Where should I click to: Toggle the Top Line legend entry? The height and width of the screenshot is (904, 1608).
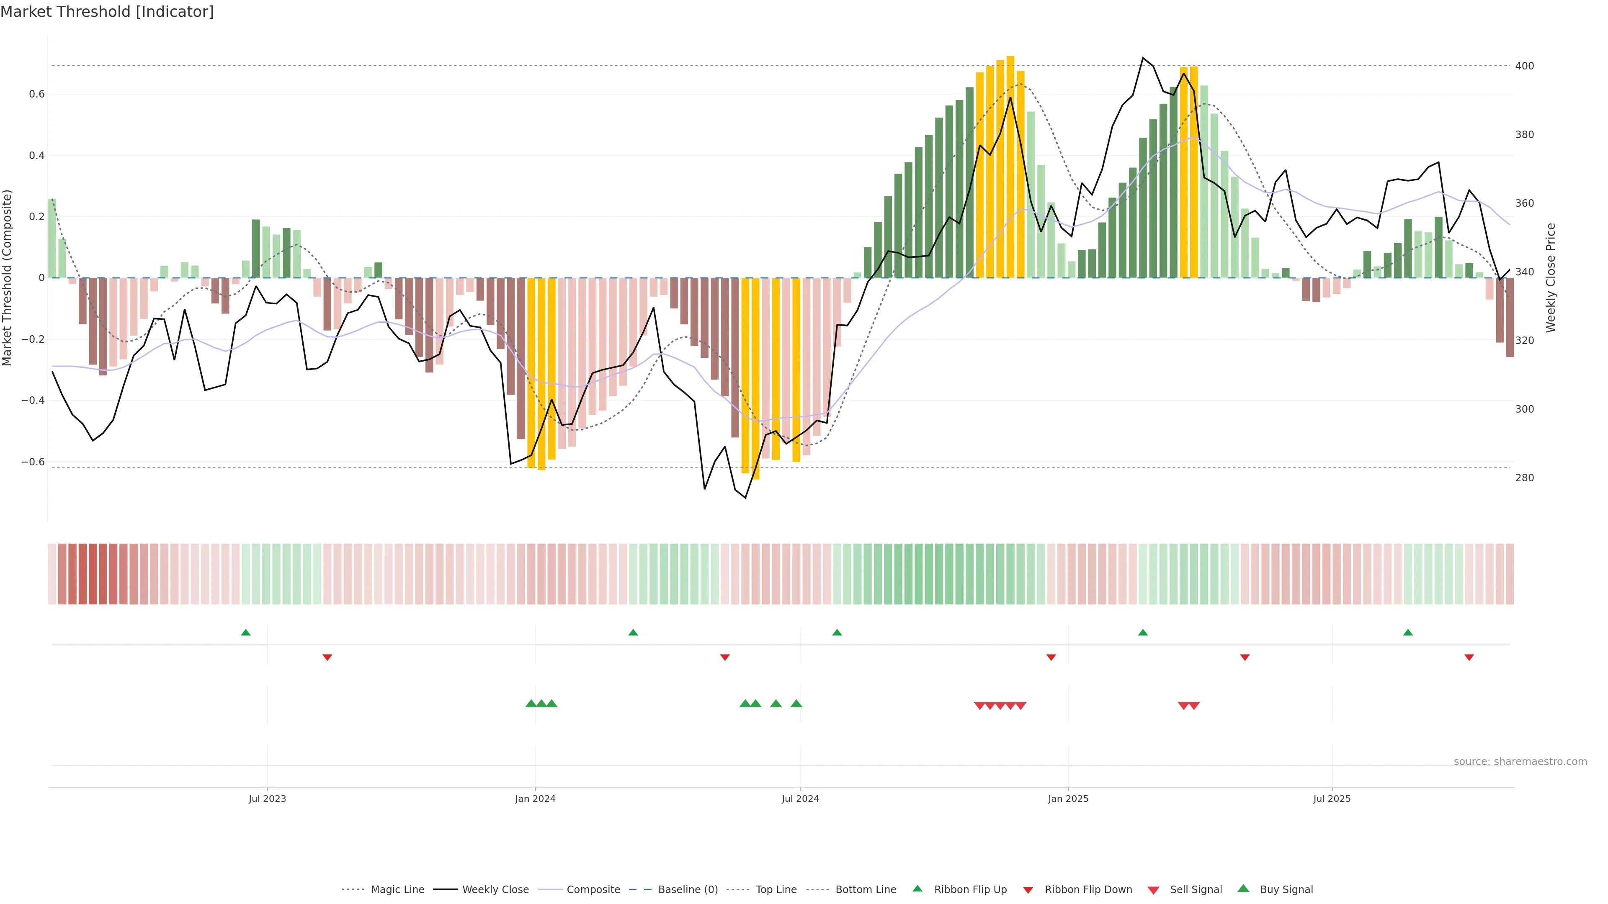(776, 890)
